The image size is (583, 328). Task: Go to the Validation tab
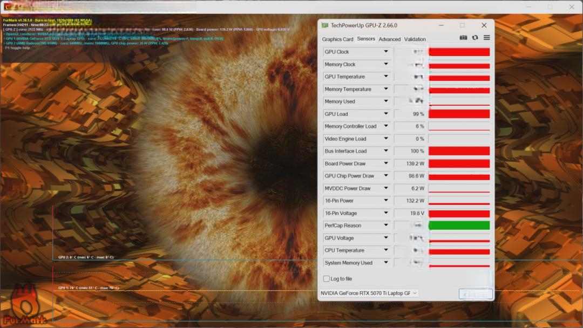[x=415, y=39]
